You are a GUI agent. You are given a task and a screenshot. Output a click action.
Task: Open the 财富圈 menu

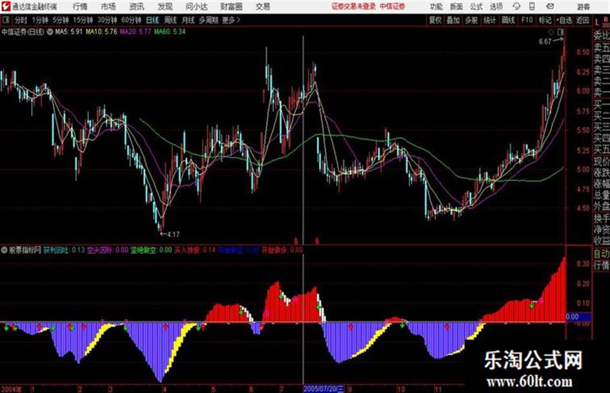point(231,6)
